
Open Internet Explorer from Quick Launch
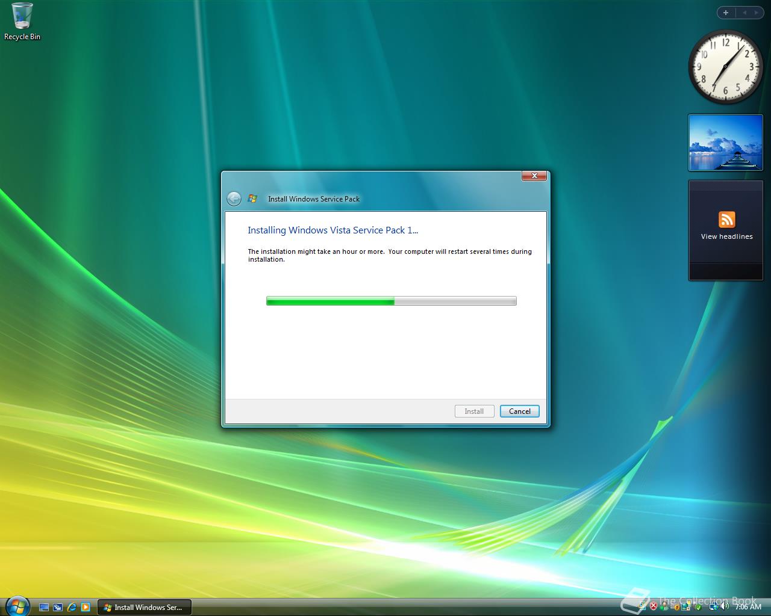(x=72, y=608)
